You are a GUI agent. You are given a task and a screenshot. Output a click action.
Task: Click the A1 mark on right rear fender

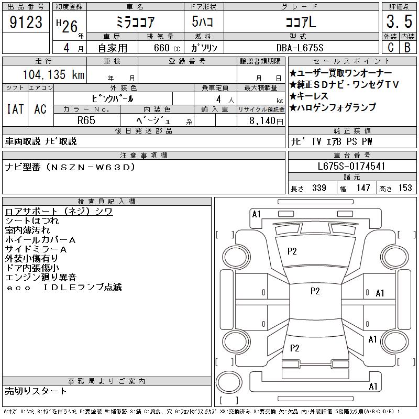(x=372, y=339)
